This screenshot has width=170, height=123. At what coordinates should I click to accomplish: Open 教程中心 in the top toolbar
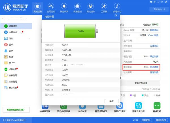click(x=117, y=8)
